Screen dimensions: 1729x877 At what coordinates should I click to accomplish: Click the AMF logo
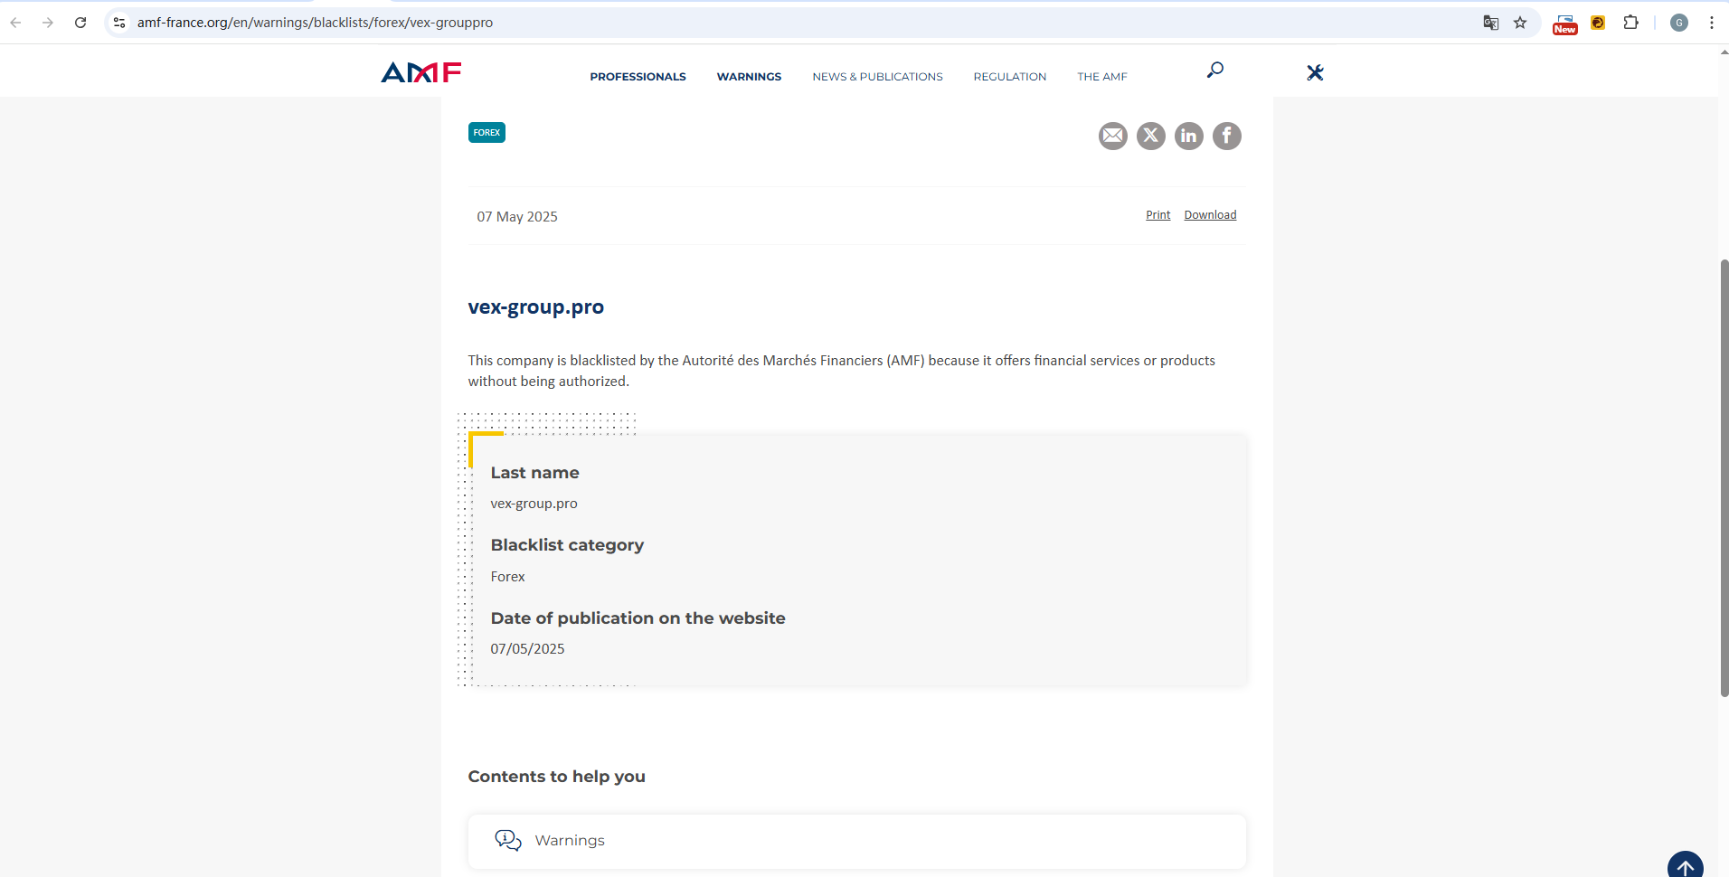[421, 72]
